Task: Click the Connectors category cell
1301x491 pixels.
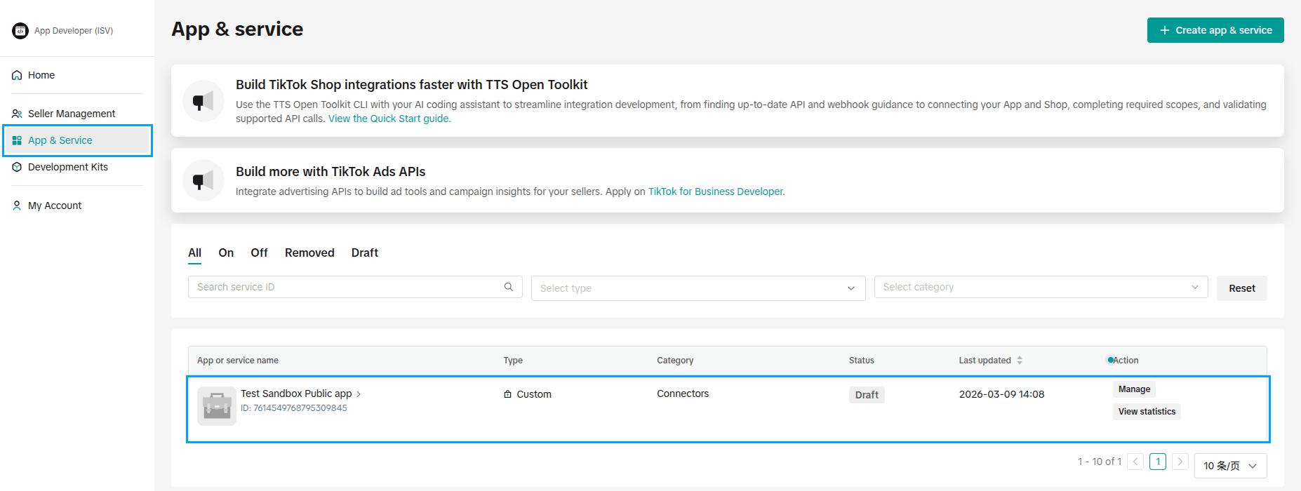Action: click(x=683, y=394)
